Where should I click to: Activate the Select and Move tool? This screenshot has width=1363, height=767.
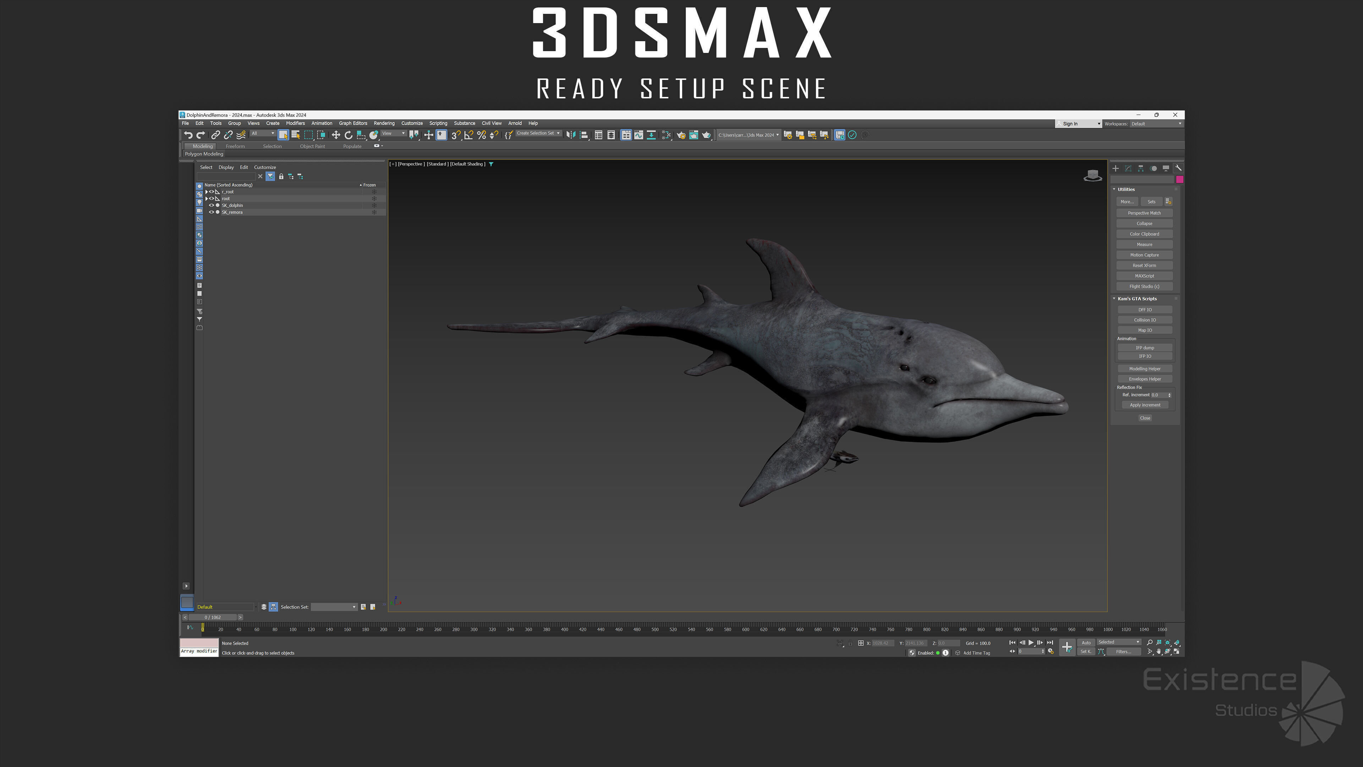(x=335, y=135)
